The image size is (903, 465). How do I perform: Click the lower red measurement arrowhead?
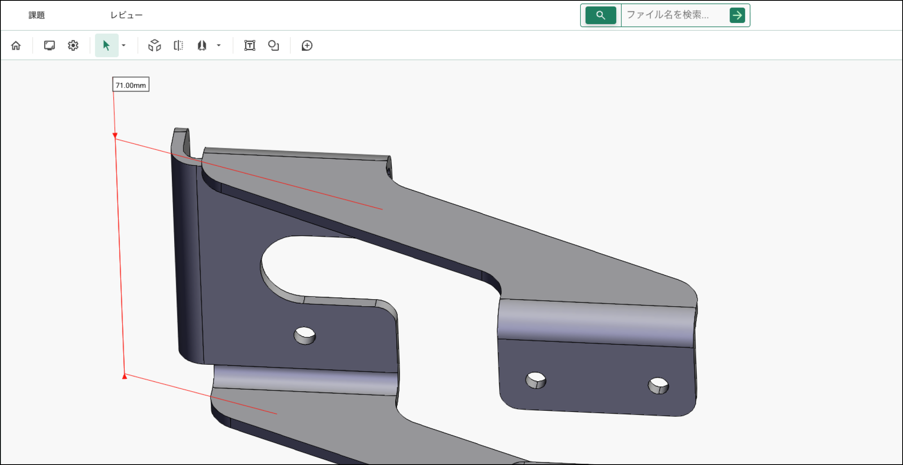pos(125,376)
